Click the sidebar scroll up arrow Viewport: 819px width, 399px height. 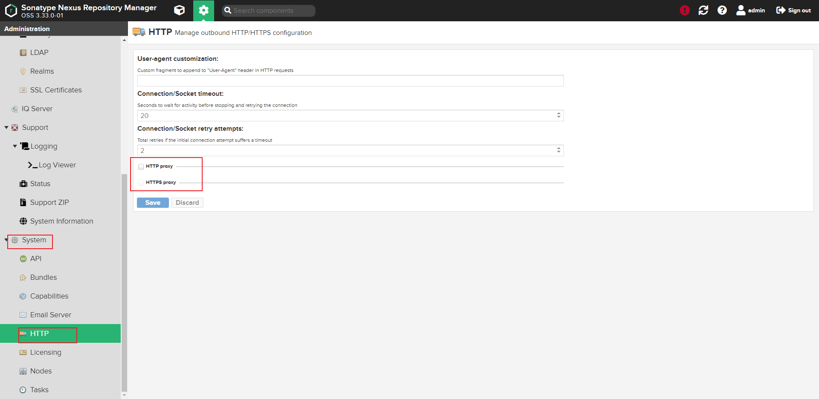click(124, 40)
